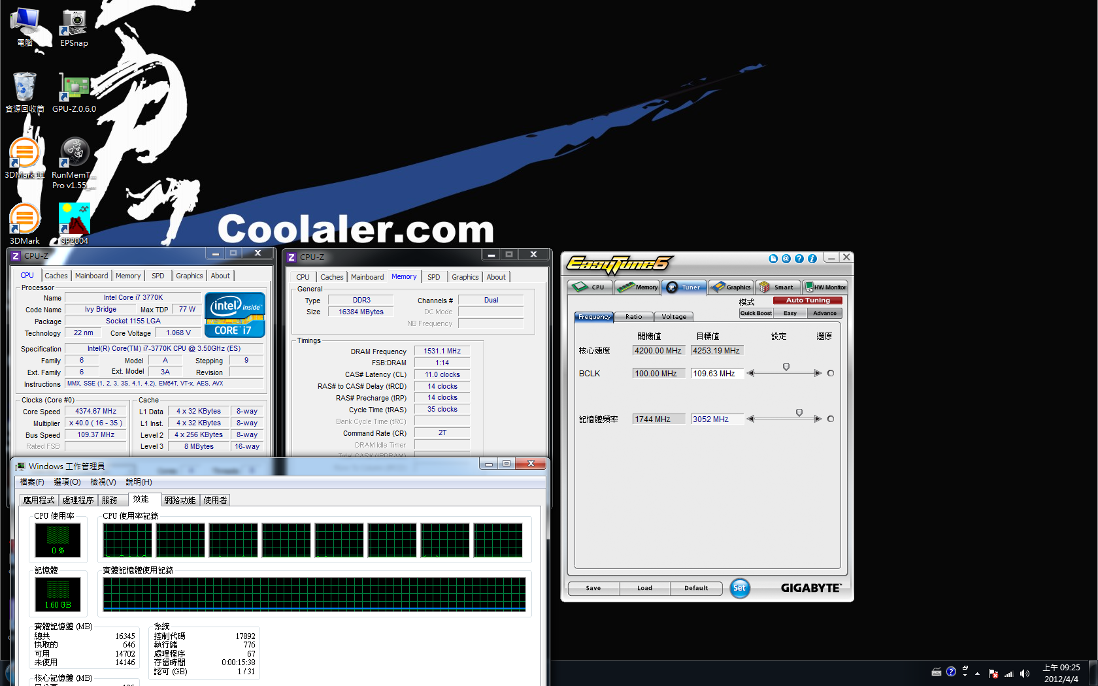Viewport: 1098px width, 686px height.
Task: Open the Action Center flag tray icon
Action: pyautogui.click(x=993, y=673)
